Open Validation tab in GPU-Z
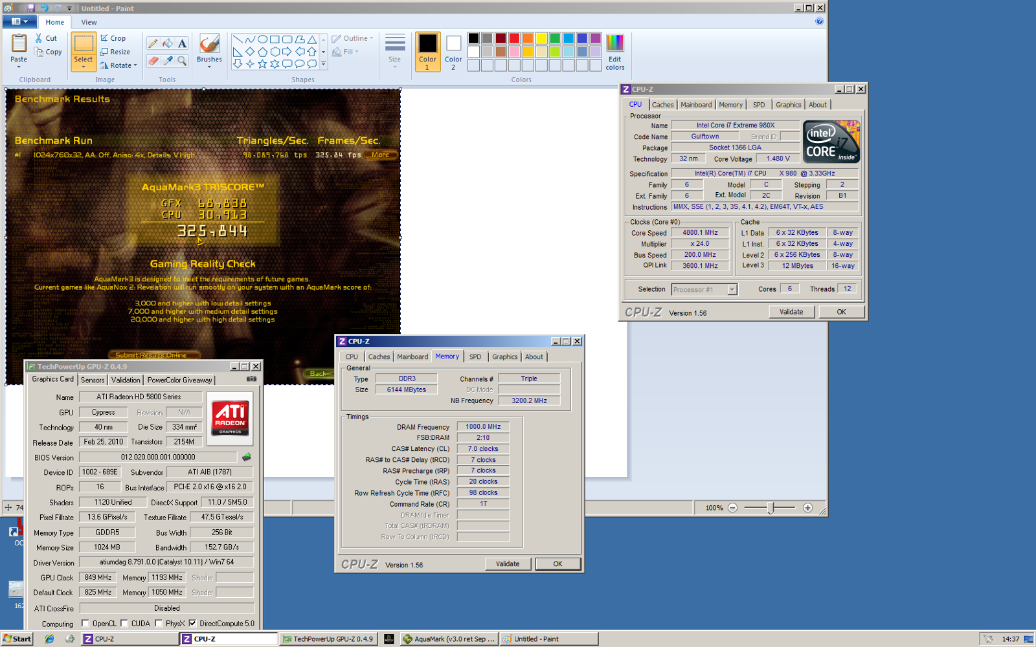The width and height of the screenshot is (1036, 647). 126,380
